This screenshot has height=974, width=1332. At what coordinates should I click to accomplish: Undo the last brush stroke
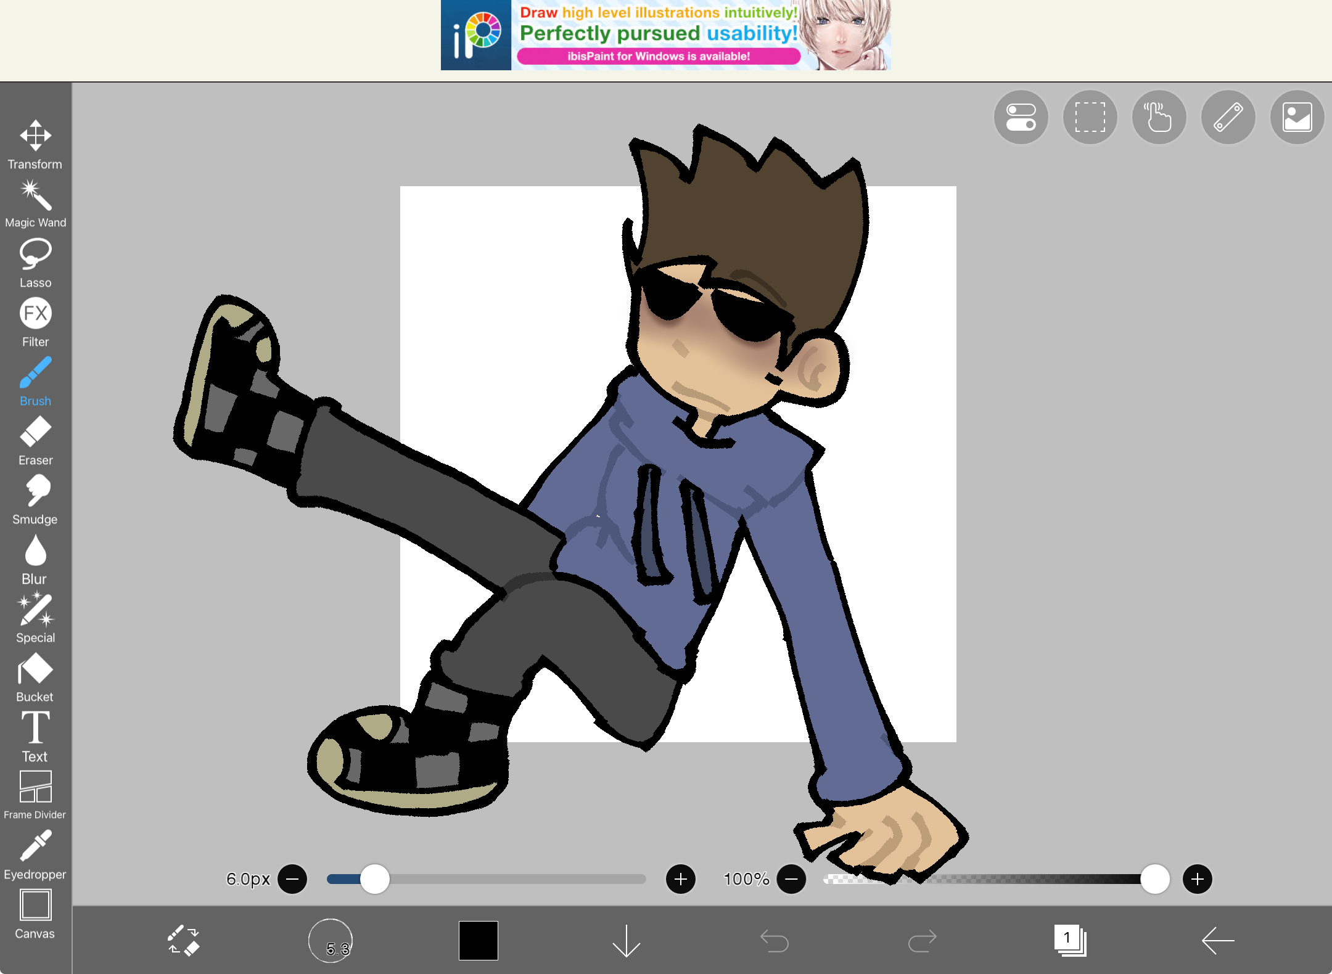tap(775, 941)
